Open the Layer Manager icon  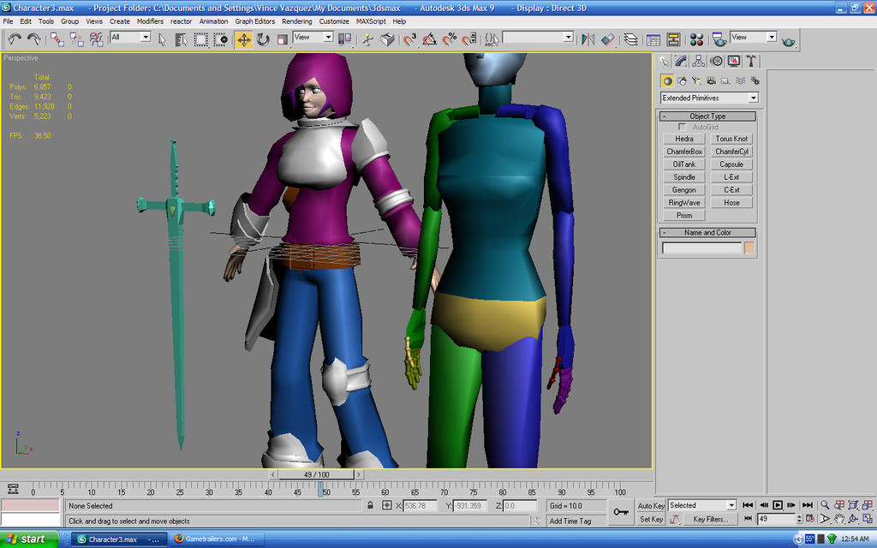[631, 39]
